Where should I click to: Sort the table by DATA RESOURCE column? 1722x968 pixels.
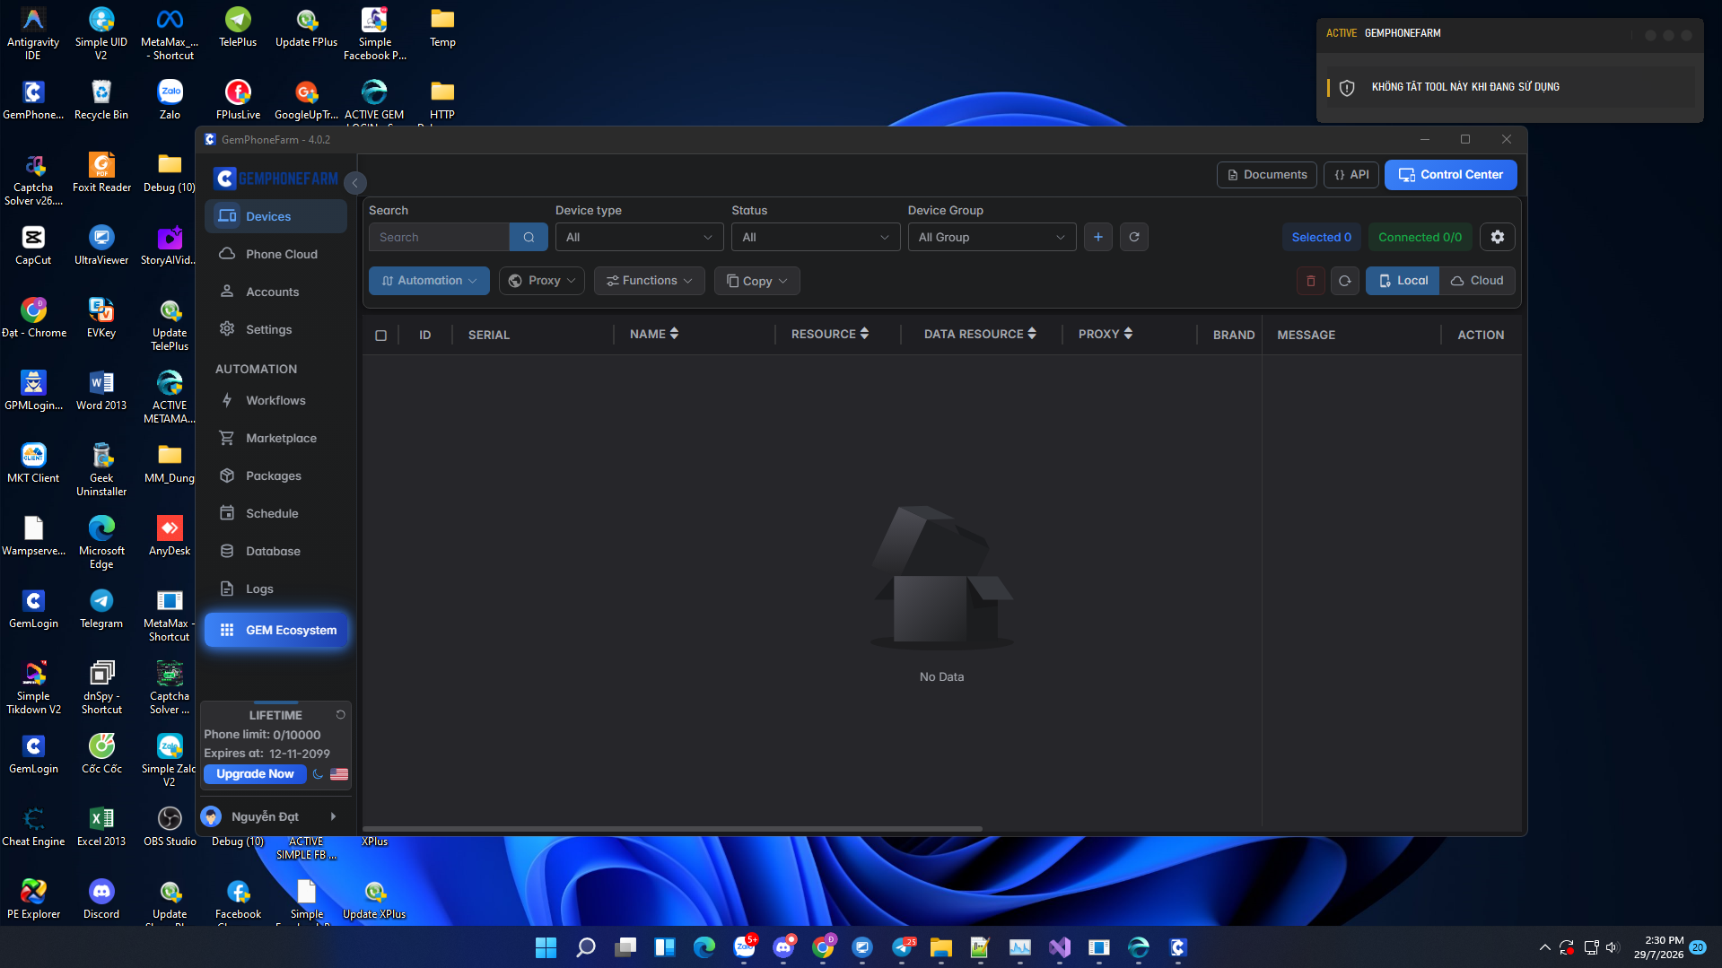pyautogui.click(x=1032, y=334)
